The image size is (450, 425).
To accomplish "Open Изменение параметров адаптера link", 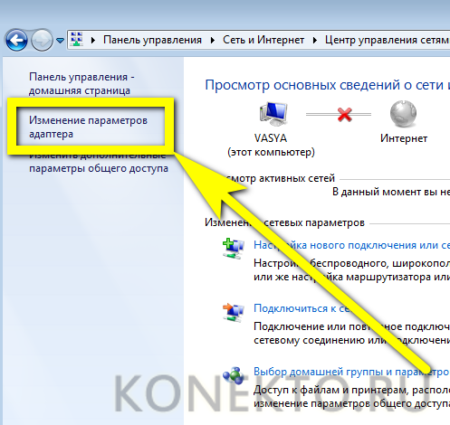I will pos(88,127).
